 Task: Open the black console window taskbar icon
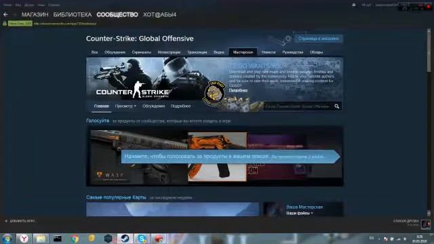coord(57,239)
